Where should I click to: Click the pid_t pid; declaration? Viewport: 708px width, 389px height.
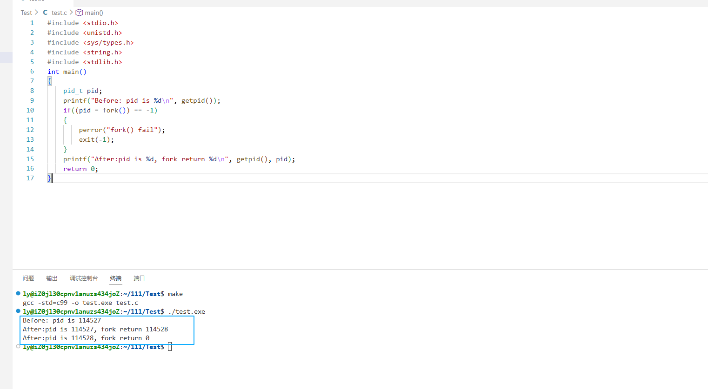point(83,91)
